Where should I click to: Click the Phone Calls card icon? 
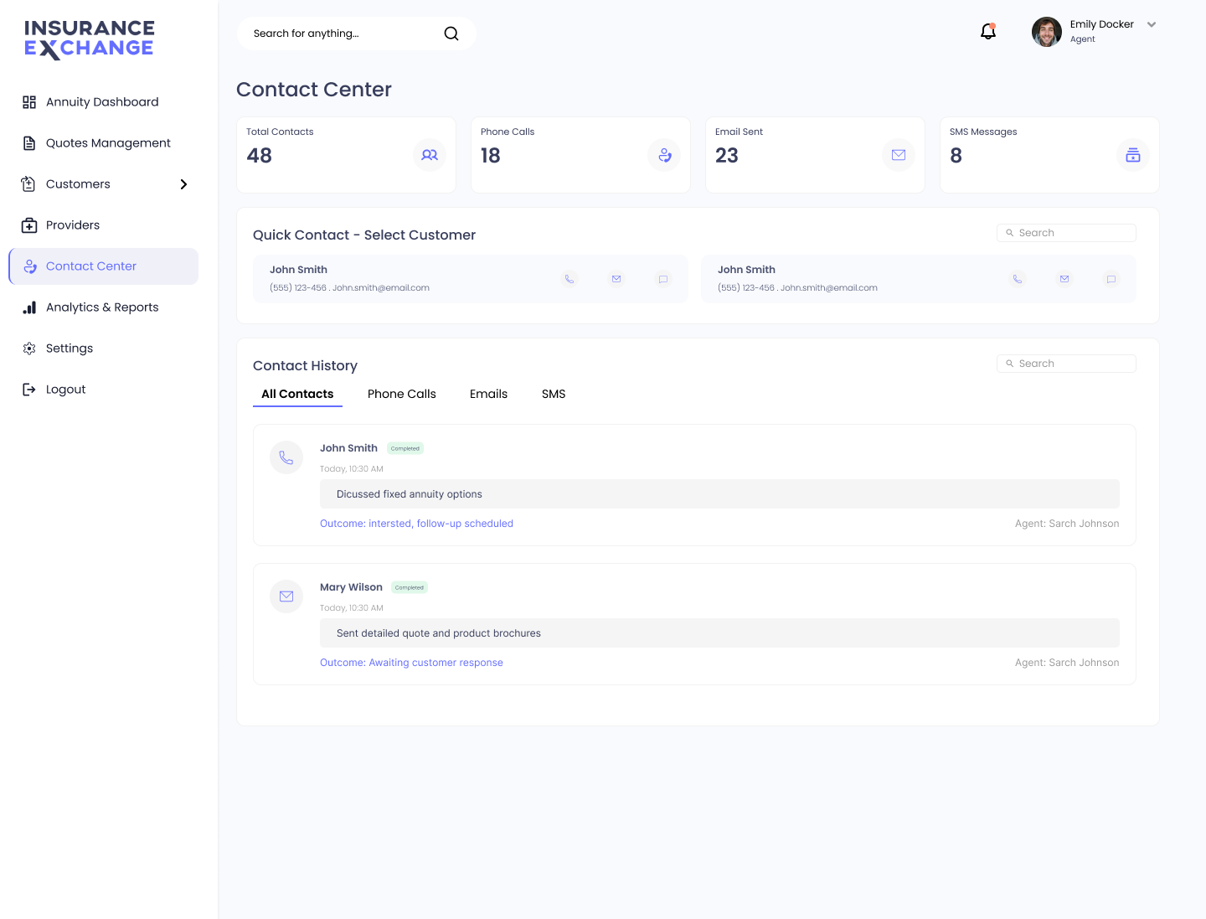pos(664,155)
